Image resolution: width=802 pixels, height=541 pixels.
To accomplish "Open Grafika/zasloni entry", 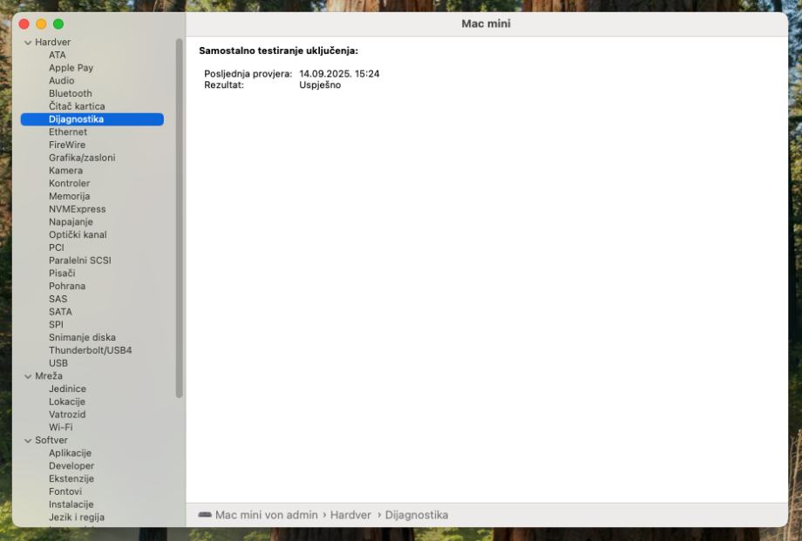I will (x=82, y=158).
